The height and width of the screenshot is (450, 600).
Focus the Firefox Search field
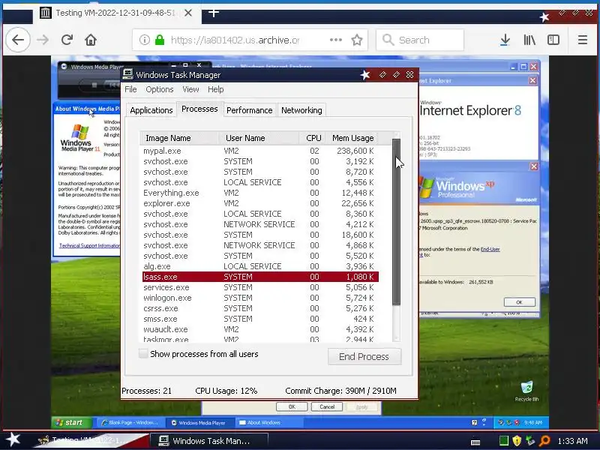[420, 40]
